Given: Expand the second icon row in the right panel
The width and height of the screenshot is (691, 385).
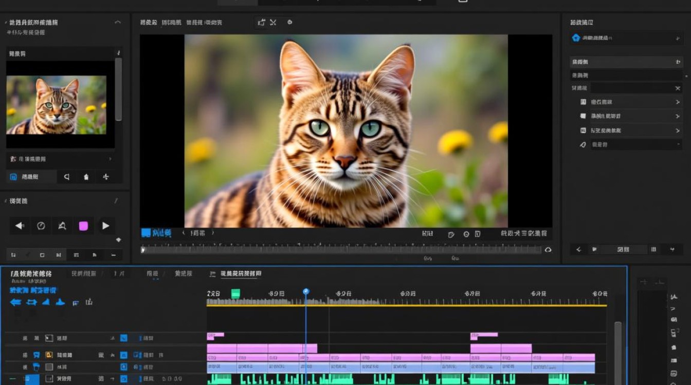Looking at the screenshot, I should click(x=678, y=117).
